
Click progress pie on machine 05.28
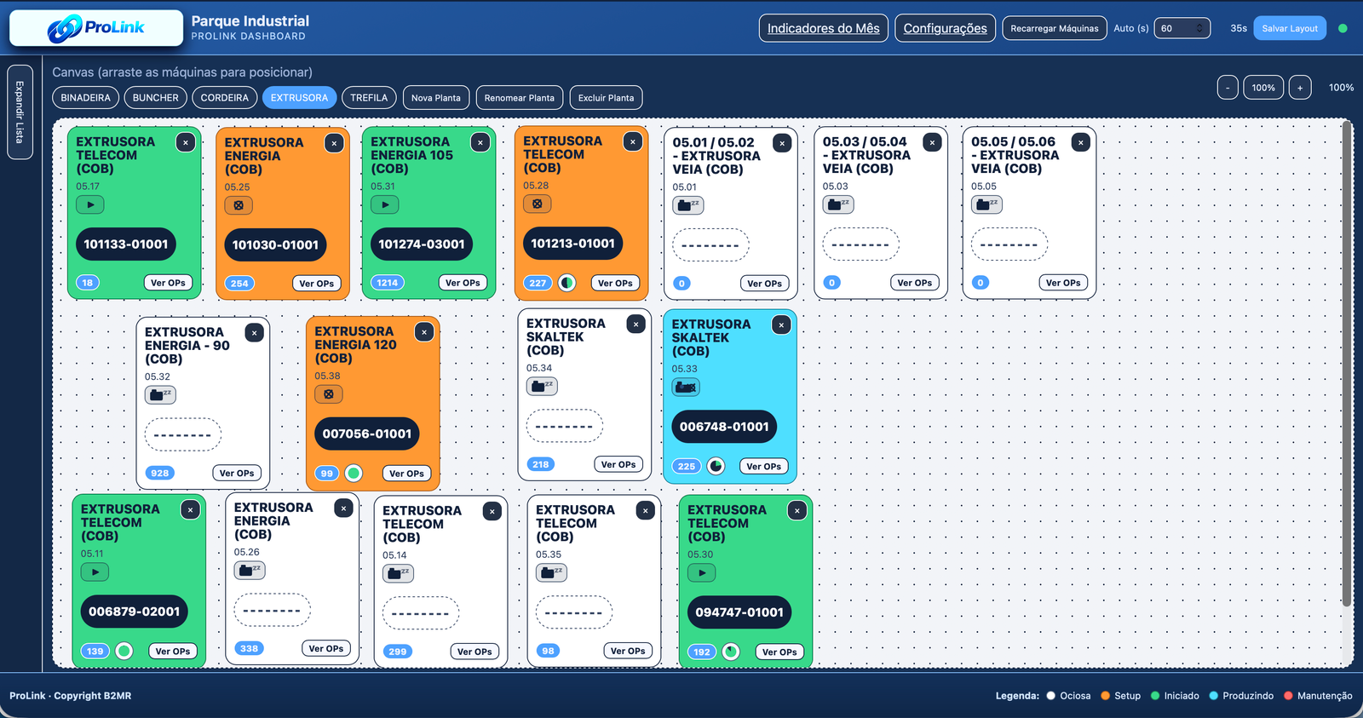(567, 283)
